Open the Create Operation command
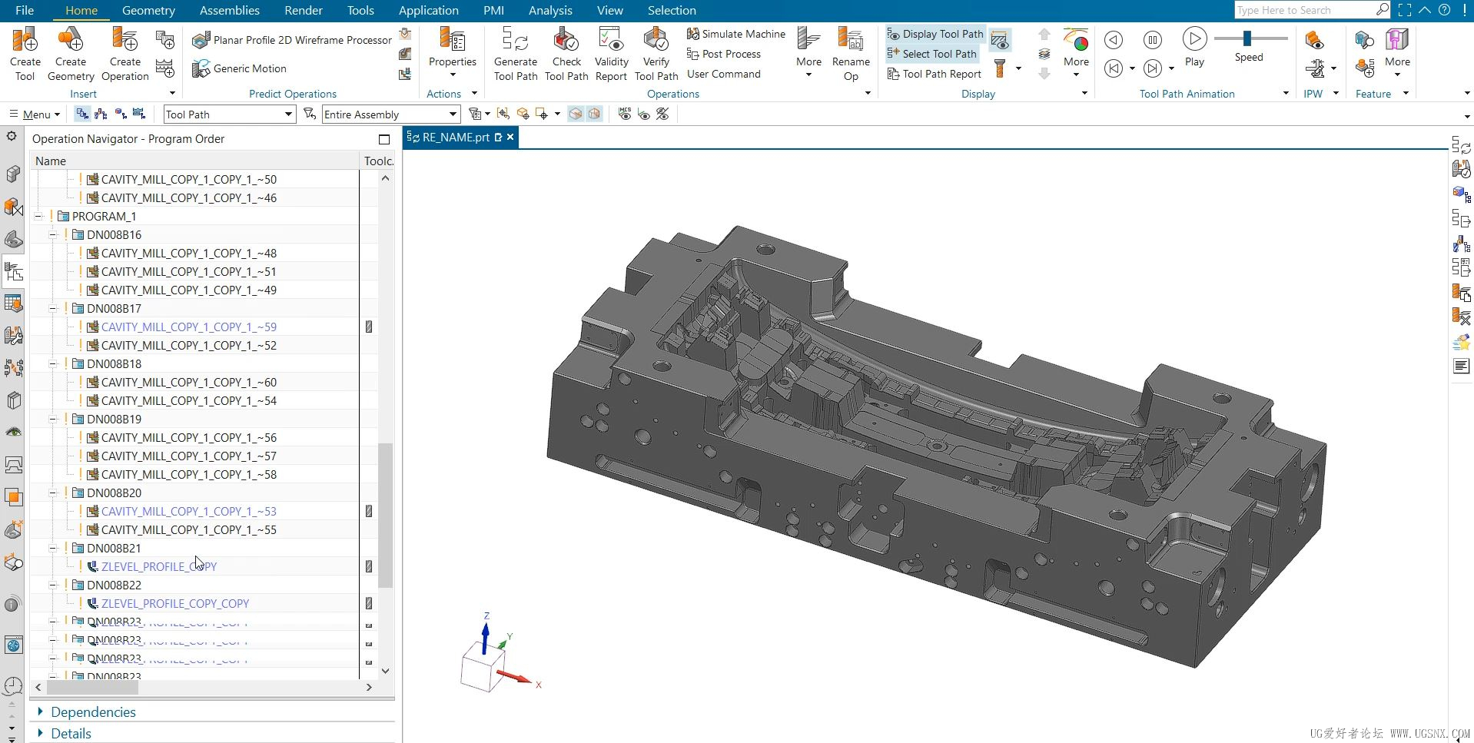Viewport: 1474px width, 743px height. (x=124, y=54)
